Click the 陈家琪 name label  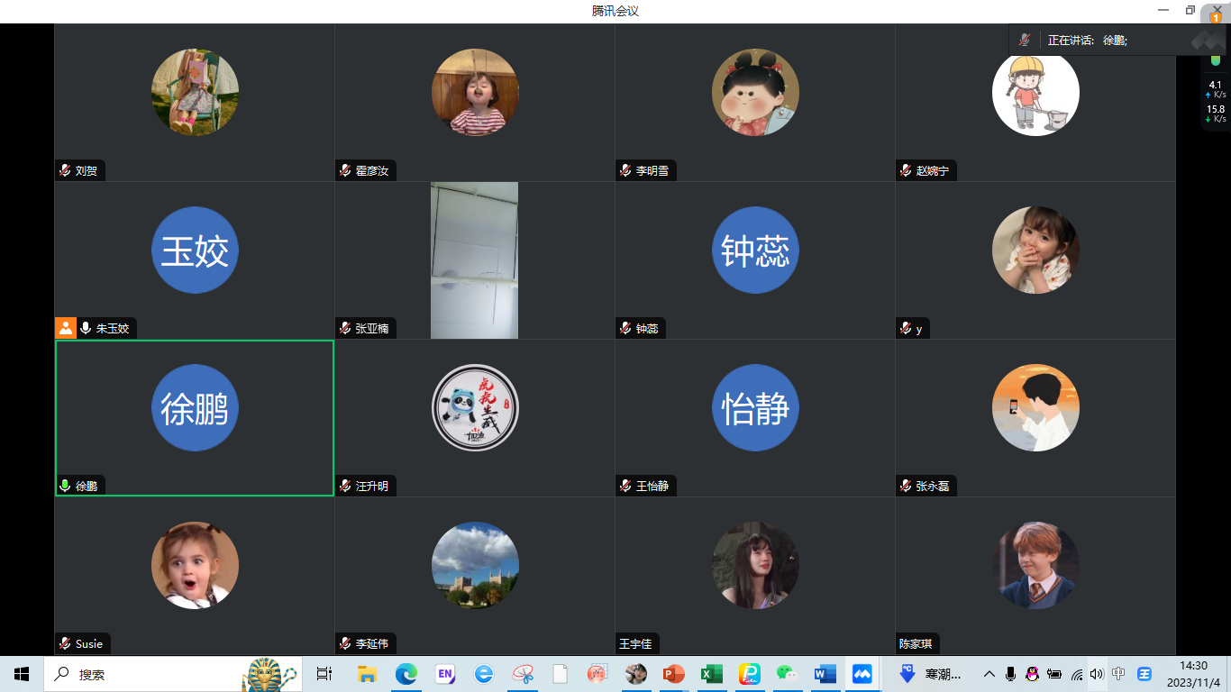pos(916,643)
